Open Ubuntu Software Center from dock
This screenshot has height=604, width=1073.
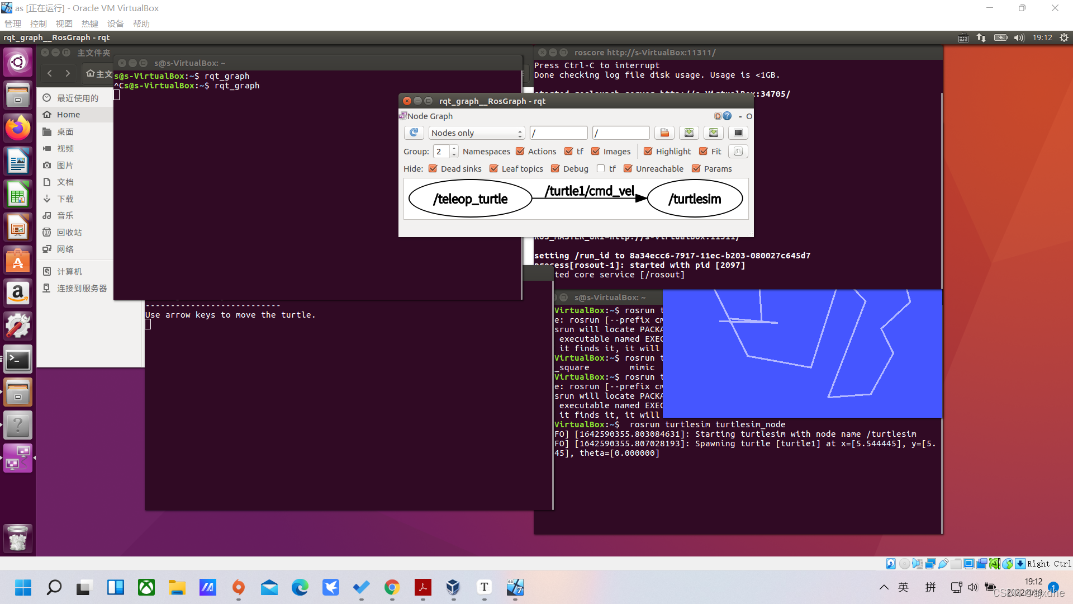point(18,261)
